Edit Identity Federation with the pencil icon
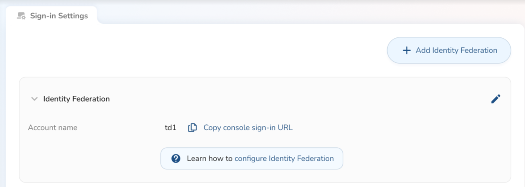Viewport: 525px width, 187px height. [x=496, y=99]
